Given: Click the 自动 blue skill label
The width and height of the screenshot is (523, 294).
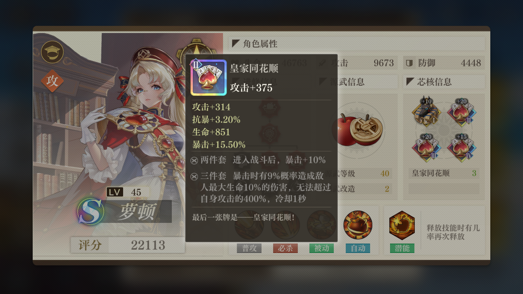Looking at the screenshot, I should pos(358,248).
